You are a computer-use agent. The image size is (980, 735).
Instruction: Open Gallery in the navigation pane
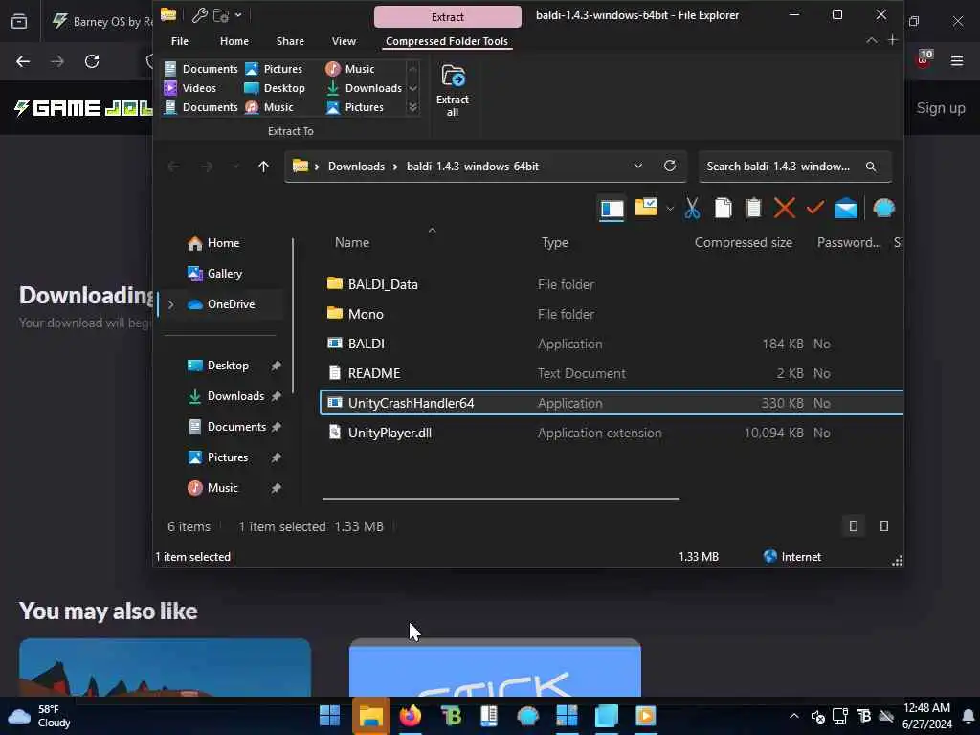[x=215, y=274]
